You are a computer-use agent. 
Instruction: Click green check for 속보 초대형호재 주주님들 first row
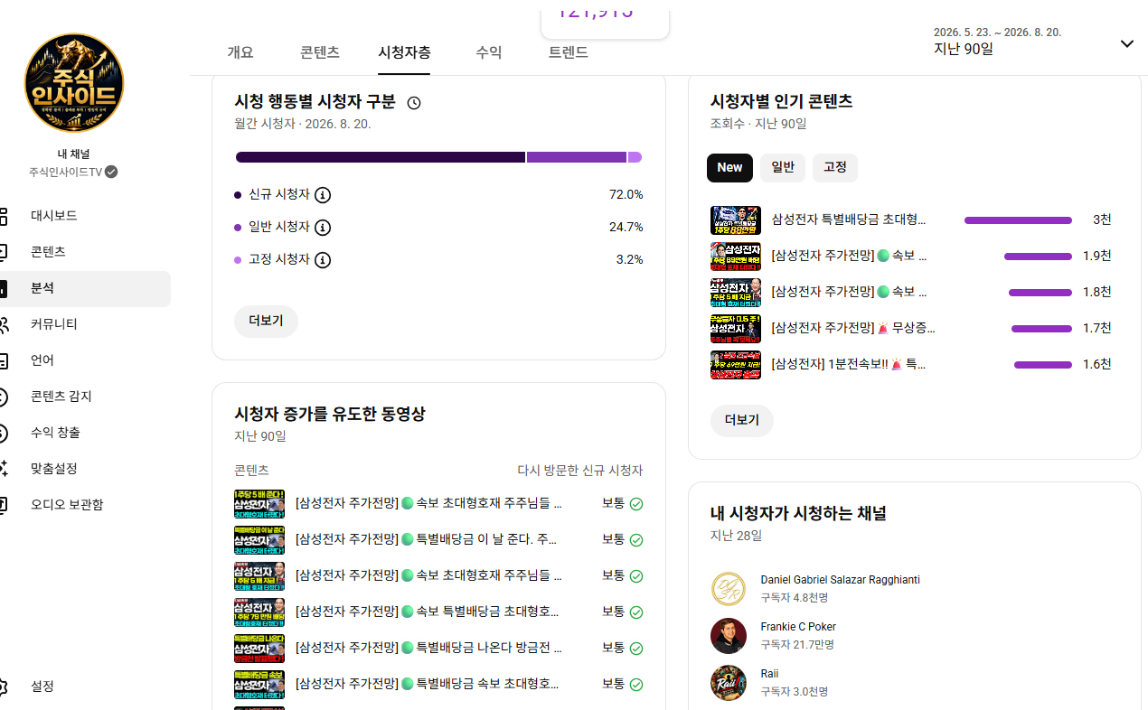(x=636, y=504)
